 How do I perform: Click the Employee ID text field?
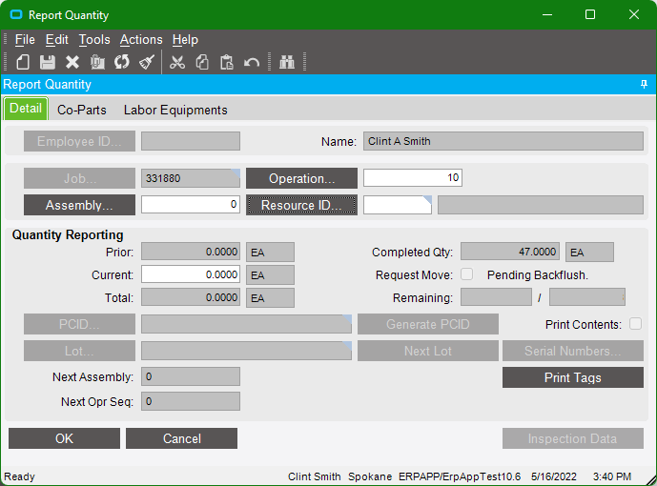(190, 141)
